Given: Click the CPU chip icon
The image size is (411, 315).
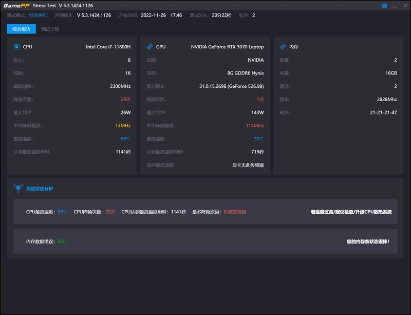Looking at the screenshot, I should click(16, 47).
